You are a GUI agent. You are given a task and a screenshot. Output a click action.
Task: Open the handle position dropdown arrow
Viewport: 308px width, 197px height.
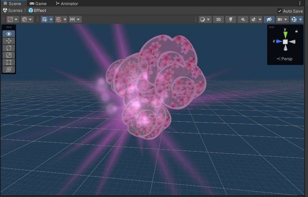(16, 19)
